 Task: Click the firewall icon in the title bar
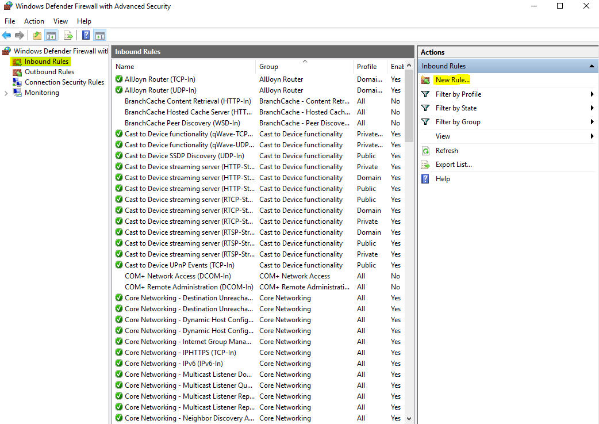(8, 6)
